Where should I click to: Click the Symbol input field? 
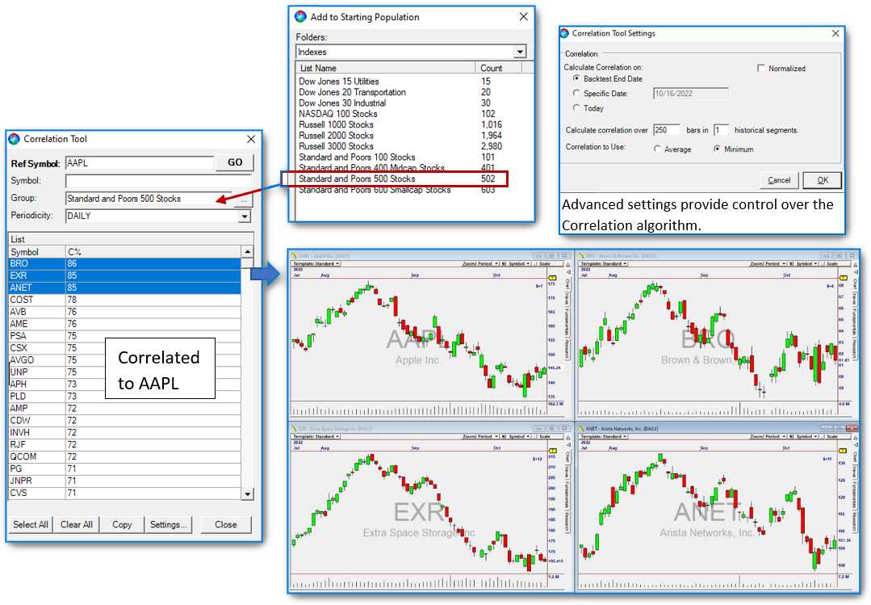[x=158, y=181]
